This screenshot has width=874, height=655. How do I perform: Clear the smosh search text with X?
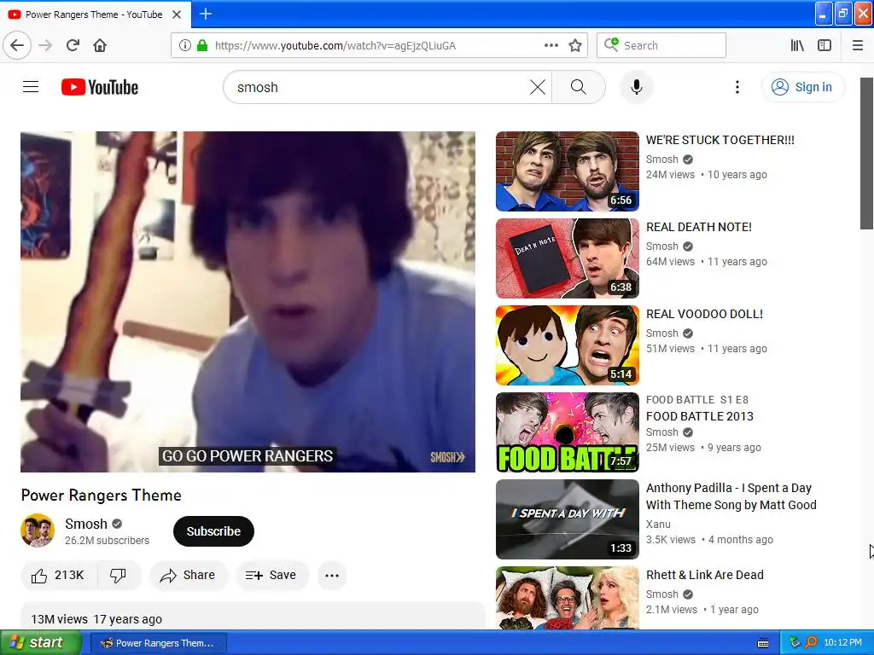point(538,87)
